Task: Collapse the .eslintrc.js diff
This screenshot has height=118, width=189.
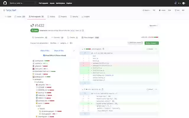Action: click(82, 89)
